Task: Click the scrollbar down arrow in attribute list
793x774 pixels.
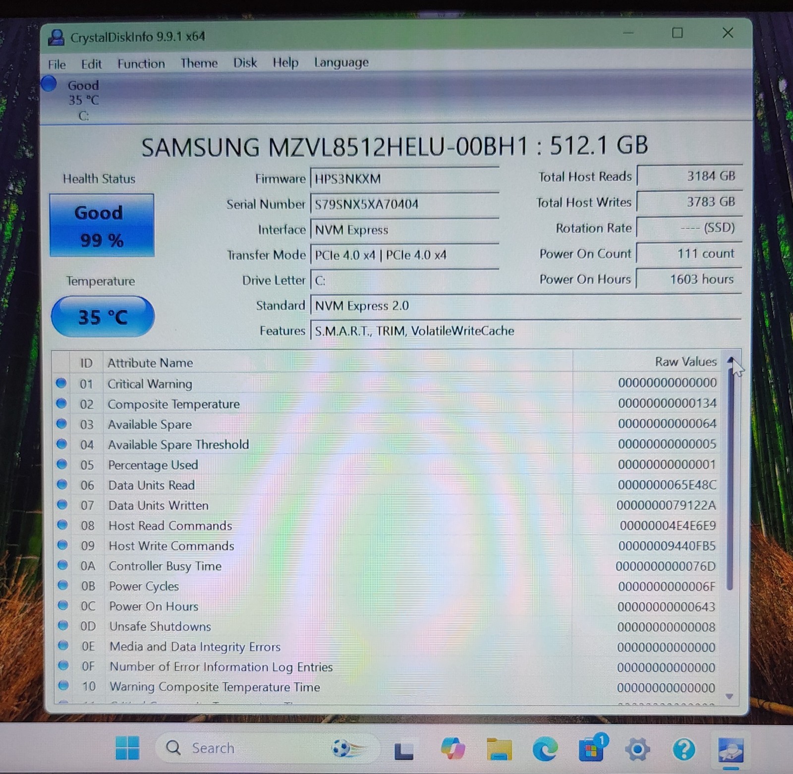Action: pos(730,696)
